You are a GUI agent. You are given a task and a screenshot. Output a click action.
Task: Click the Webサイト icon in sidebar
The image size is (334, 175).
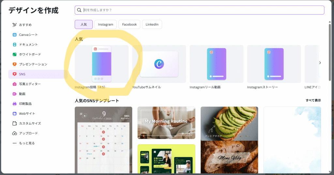click(x=14, y=113)
